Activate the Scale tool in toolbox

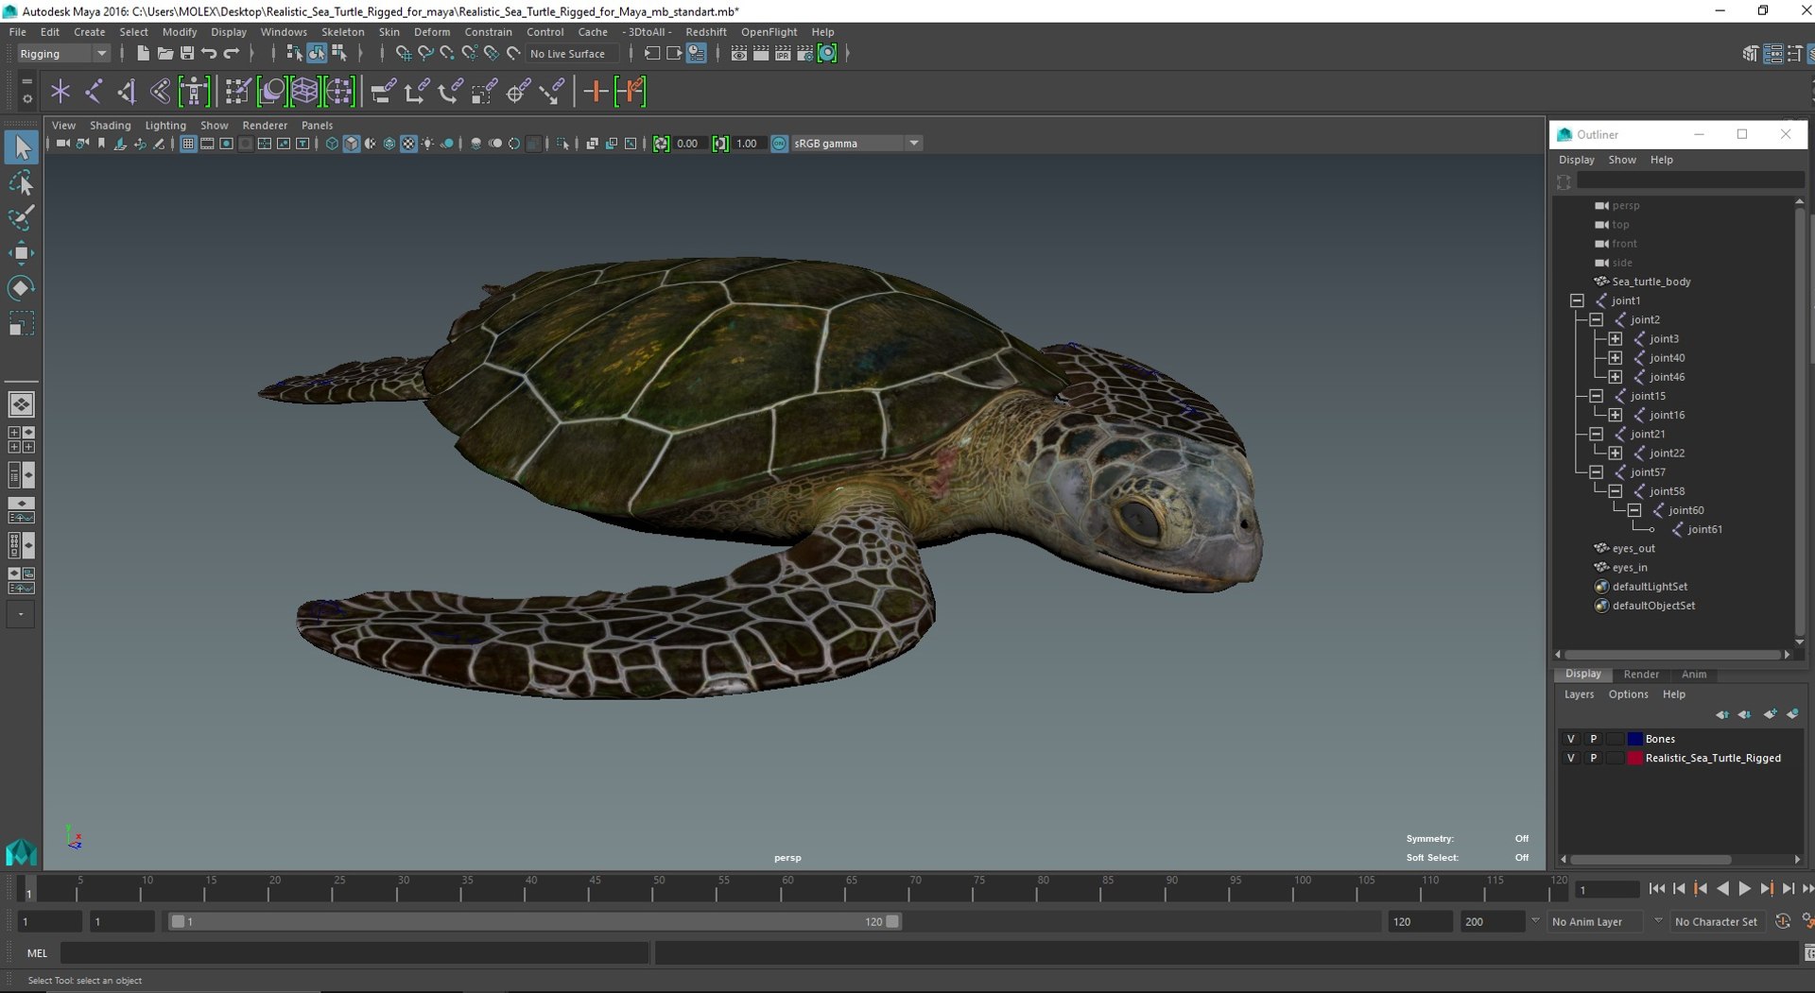click(21, 323)
